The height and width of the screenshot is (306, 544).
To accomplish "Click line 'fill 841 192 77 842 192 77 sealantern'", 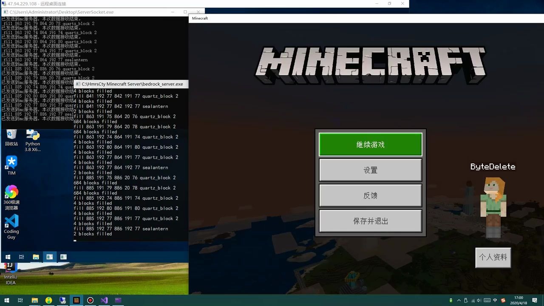I will tap(121, 106).
